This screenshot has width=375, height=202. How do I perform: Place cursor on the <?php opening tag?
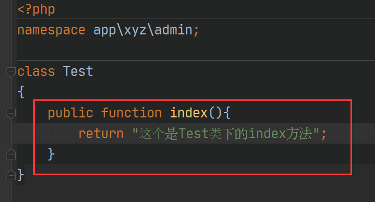click(x=36, y=10)
